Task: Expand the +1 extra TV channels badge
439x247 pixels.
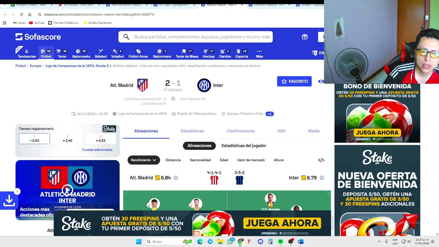Action: 270,114
